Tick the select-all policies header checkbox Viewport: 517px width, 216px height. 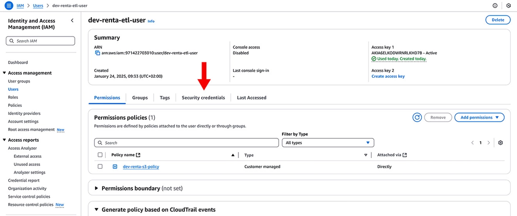[100, 155]
